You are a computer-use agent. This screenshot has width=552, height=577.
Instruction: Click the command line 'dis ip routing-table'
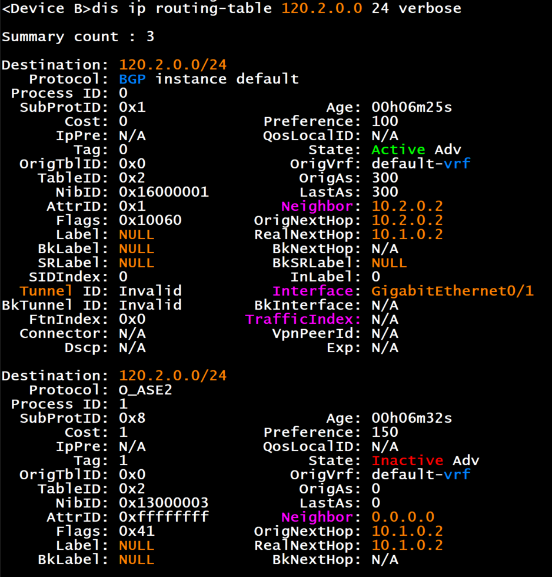point(182,8)
